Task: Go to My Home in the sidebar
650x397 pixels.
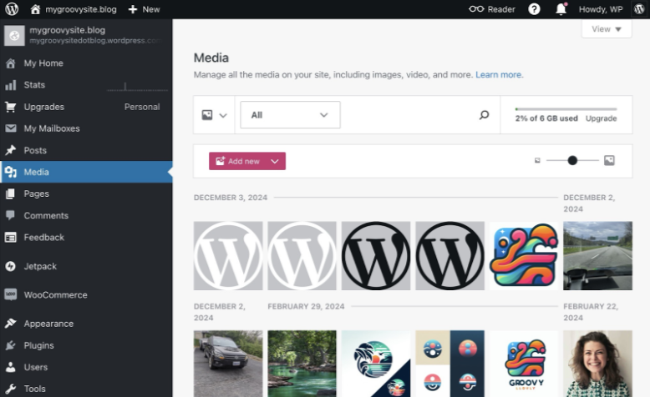Action: (x=86, y=63)
